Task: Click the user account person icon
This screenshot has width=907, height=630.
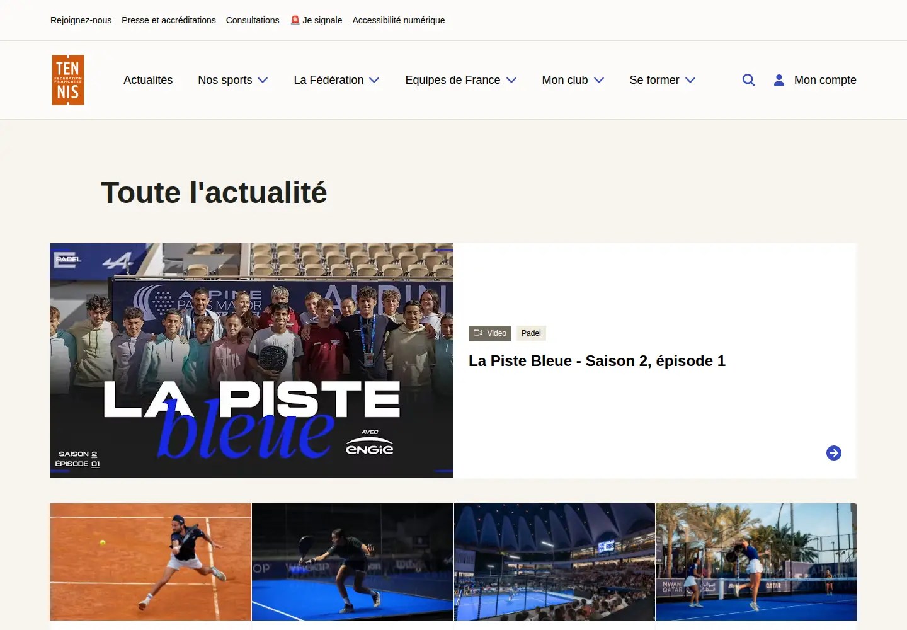Action: pyautogui.click(x=779, y=80)
